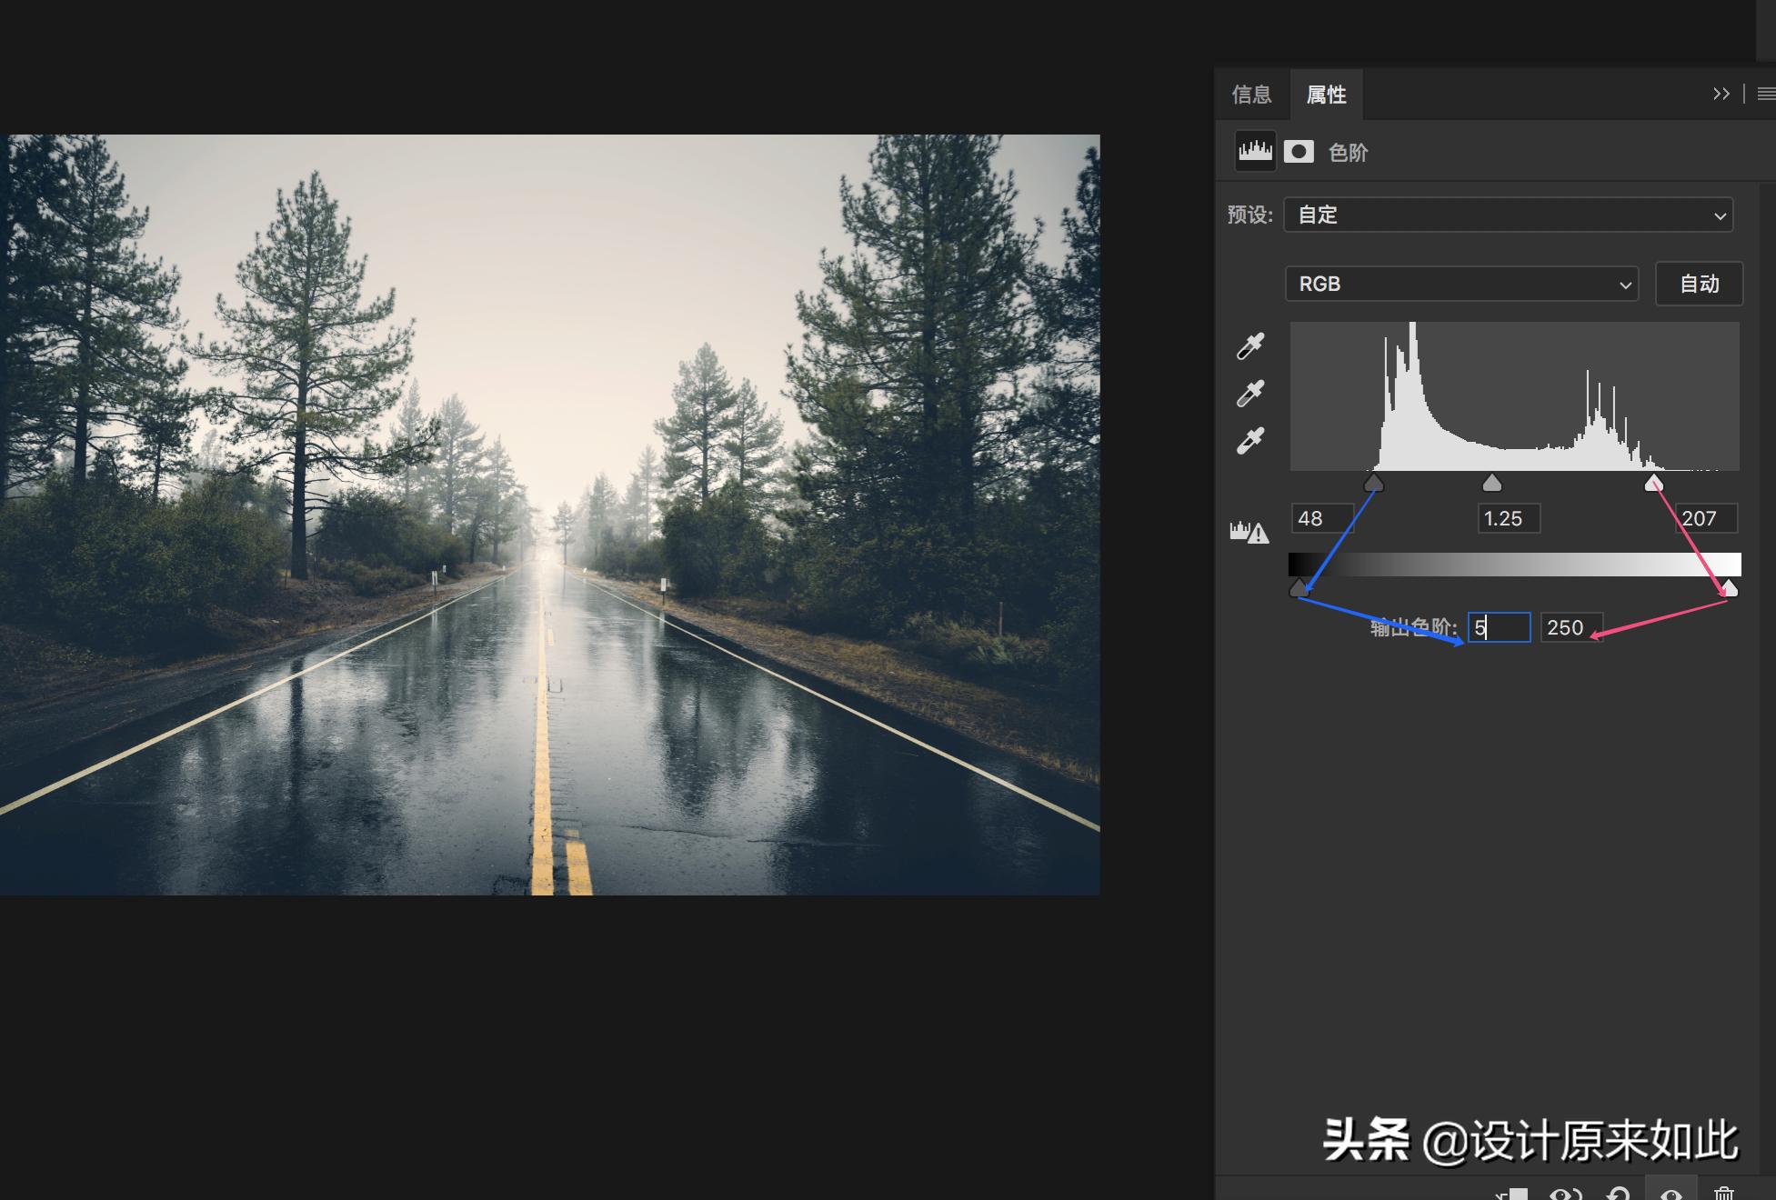Click the histogram warning recalculate icon
This screenshot has width=1776, height=1200.
point(1249,532)
